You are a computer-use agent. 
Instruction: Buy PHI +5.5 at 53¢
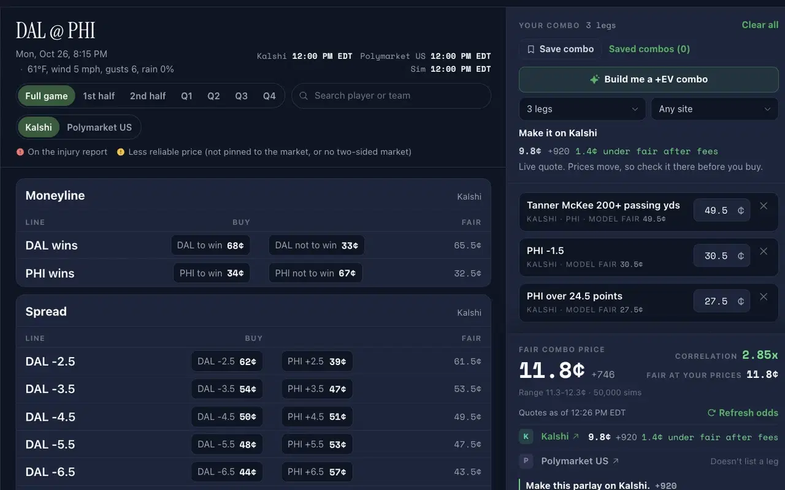317,445
